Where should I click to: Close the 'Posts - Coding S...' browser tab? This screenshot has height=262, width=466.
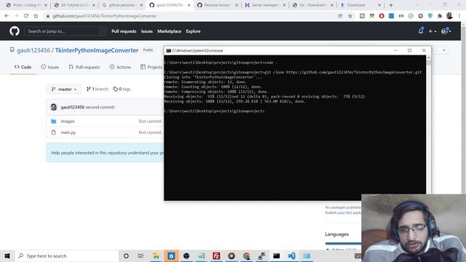pyautogui.click(x=46, y=5)
